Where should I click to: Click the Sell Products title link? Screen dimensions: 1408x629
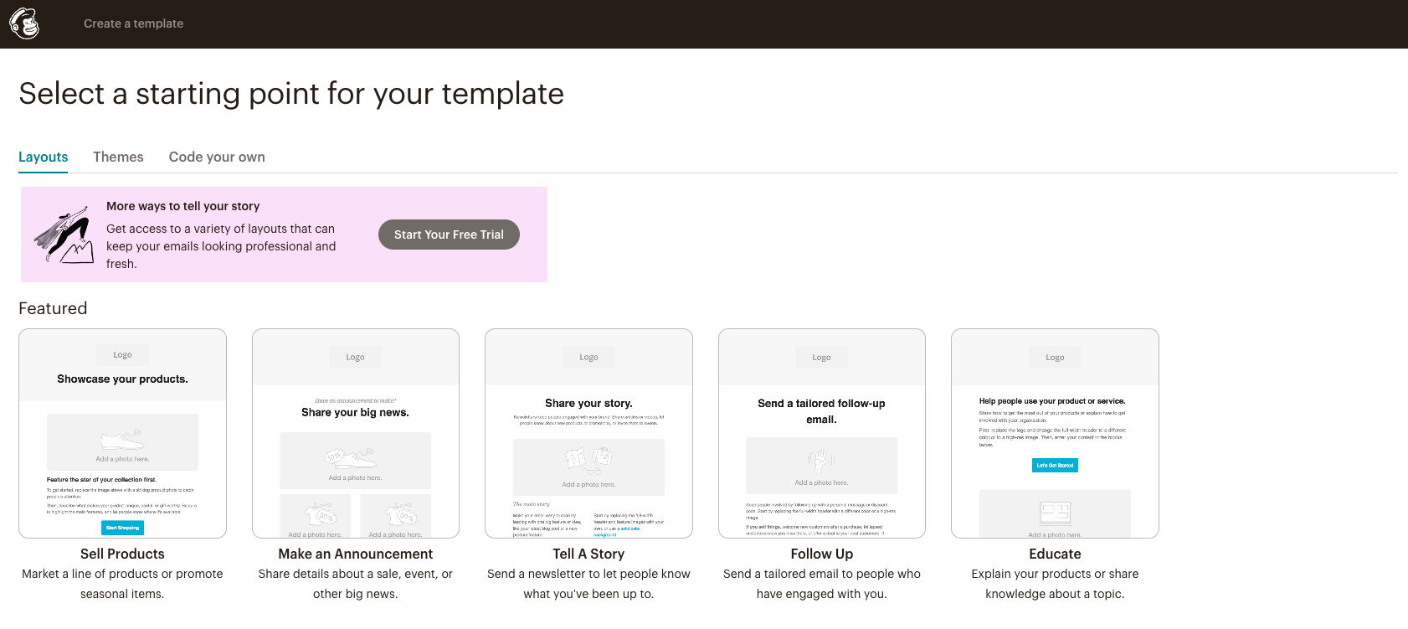tap(122, 554)
